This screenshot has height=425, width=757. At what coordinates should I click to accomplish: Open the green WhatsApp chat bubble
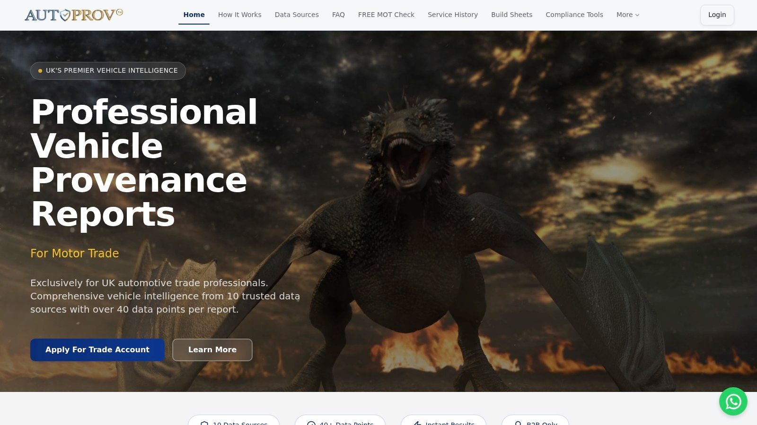click(x=733, y=401)
